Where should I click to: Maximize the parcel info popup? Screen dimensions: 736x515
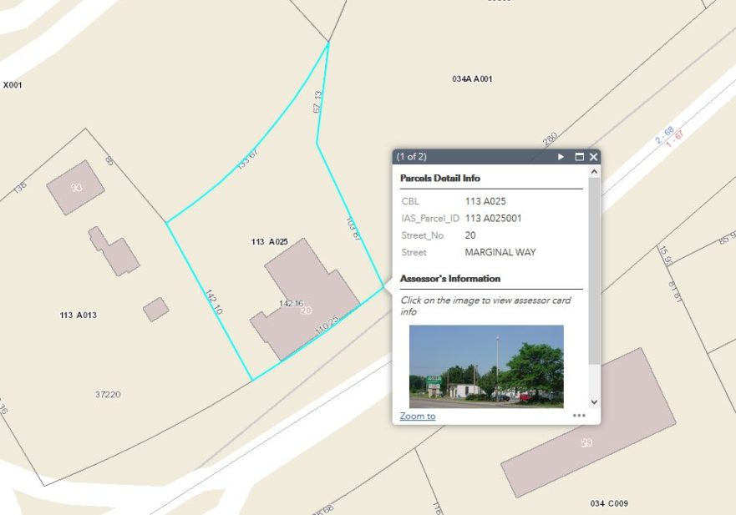[577, 157]
